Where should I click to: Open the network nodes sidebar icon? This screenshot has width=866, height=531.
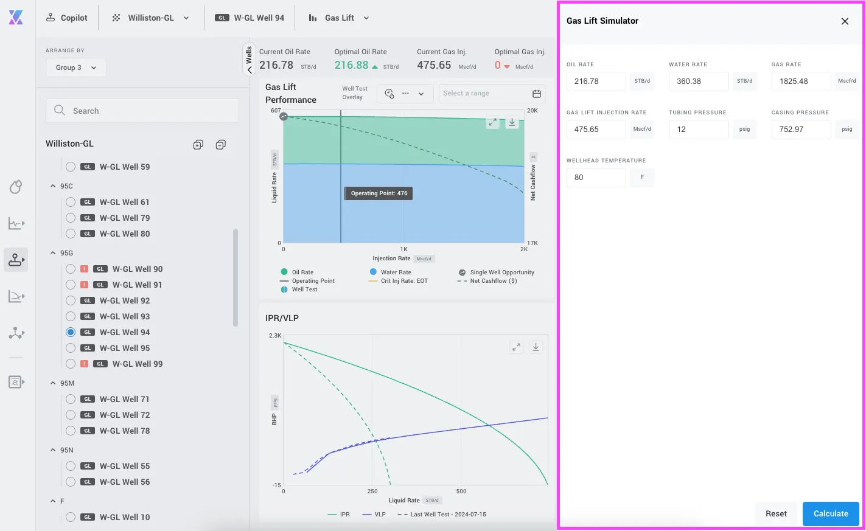point(16,333)
